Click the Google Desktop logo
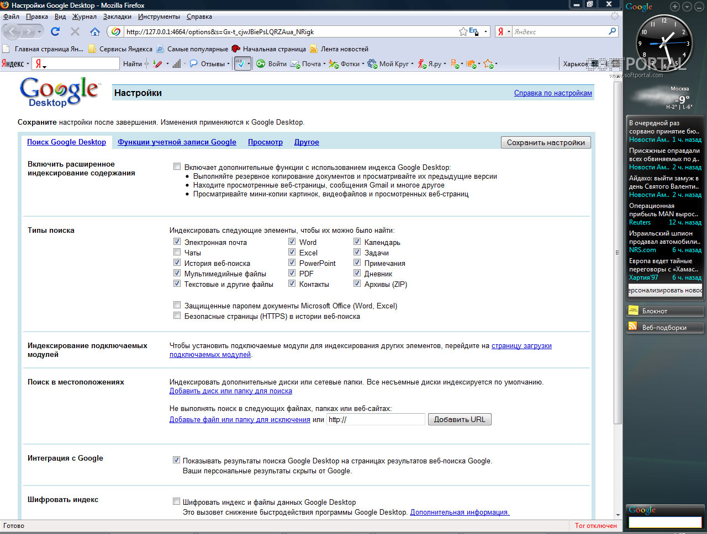Screen dimensions: 707x534 coord(59,92)
